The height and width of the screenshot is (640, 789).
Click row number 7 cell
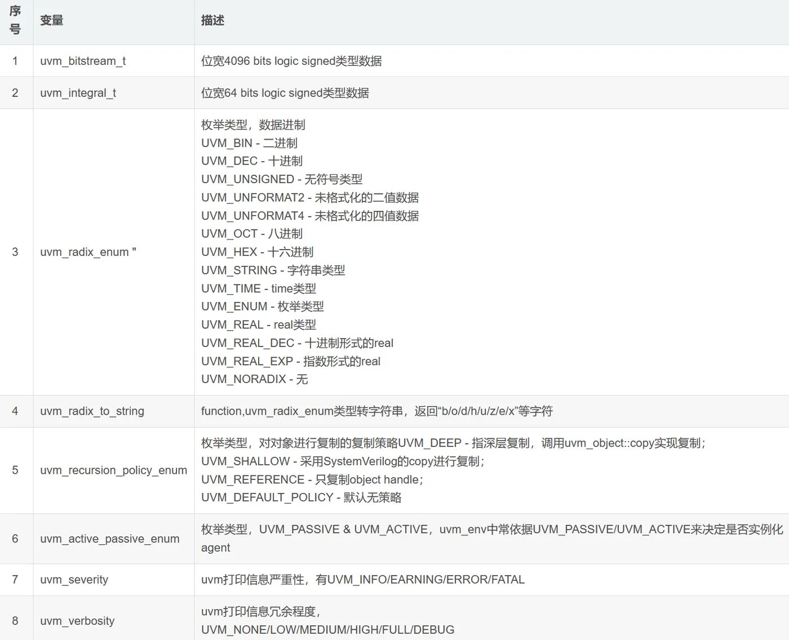click(16, 580)
